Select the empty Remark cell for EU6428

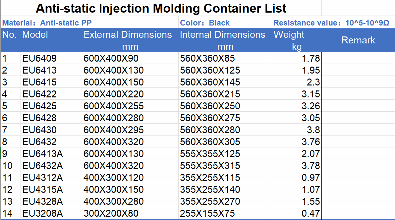[358, 118]
